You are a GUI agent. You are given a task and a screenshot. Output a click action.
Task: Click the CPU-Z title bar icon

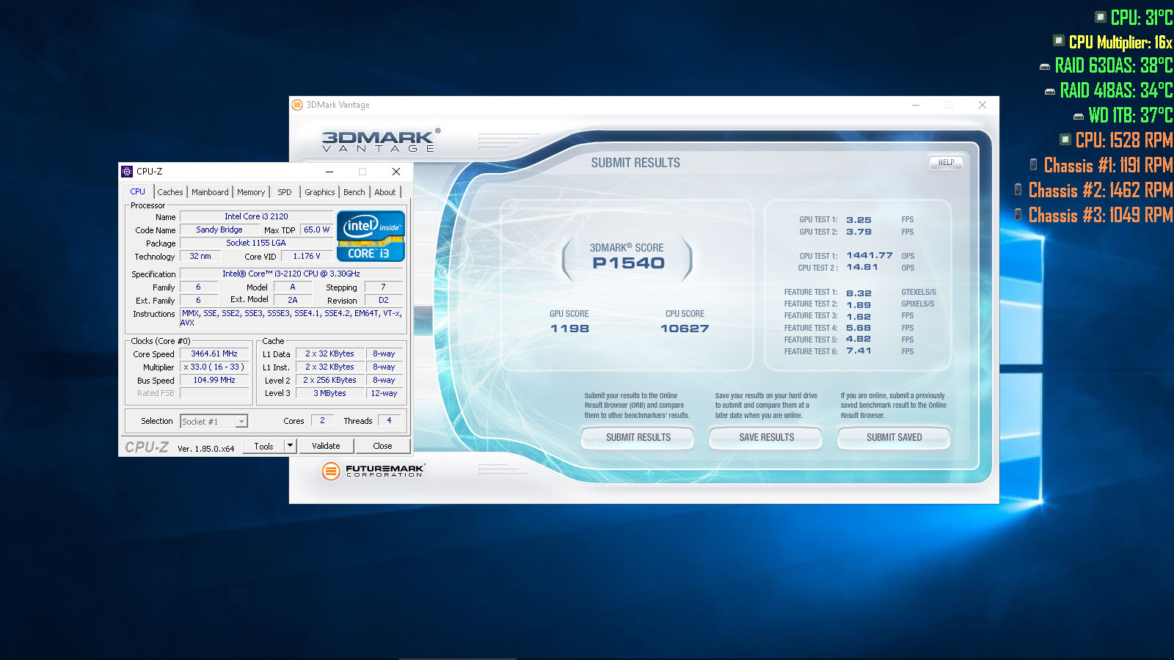pyautogui.click(x=127, y=172)
